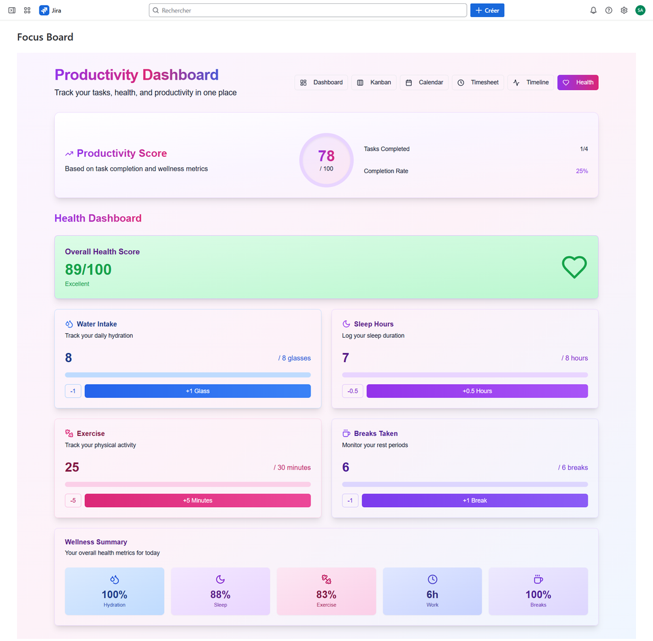Open the settings gear
This screenshot has width=653, height=641.
click(x=624, y=10)
